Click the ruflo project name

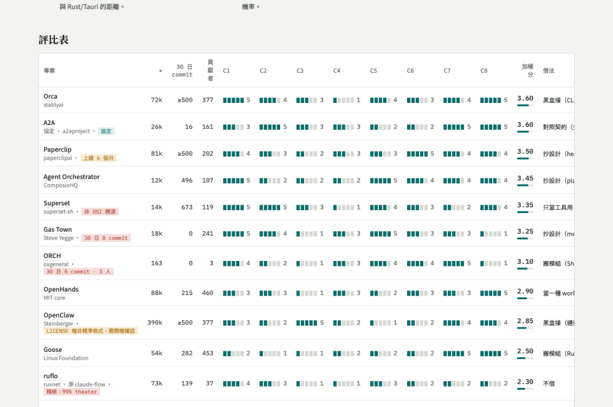50,376
